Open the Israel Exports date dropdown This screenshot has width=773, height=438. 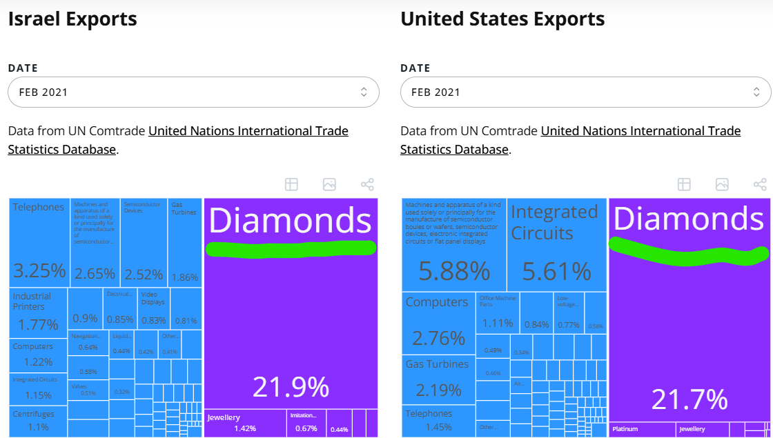coord(193,92)
